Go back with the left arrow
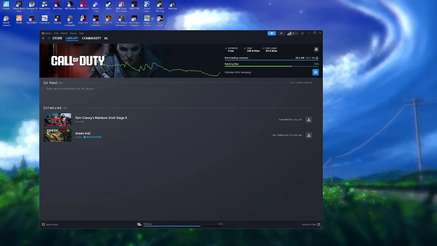This screenshot has width=437, height=246. [x=43, y=38]
